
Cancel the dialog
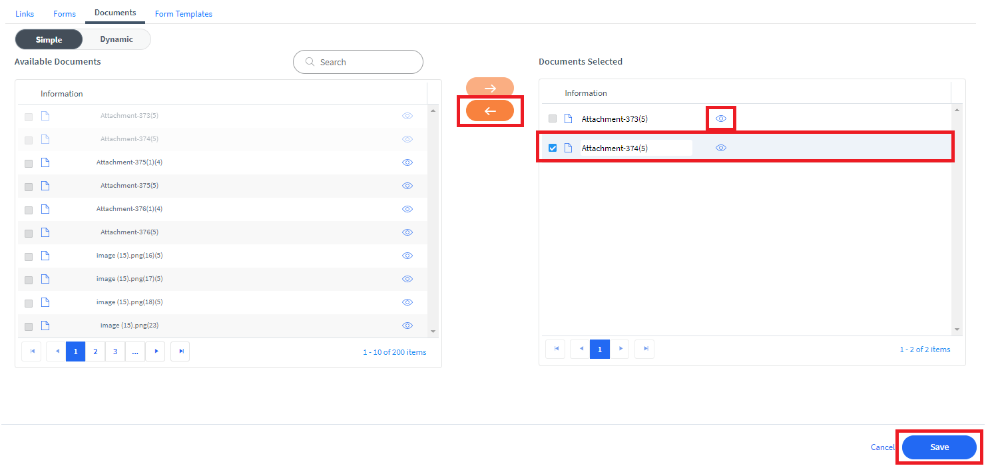[x=883, y=447]
